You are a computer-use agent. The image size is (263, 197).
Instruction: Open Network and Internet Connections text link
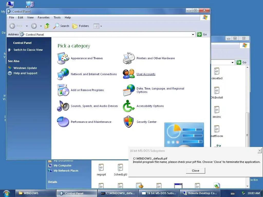94,74
